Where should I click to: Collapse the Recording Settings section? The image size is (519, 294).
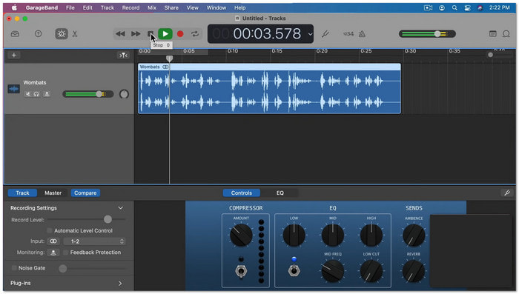120,208
